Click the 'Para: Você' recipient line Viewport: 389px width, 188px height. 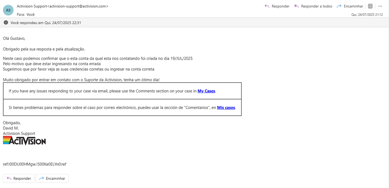[26, 15]
